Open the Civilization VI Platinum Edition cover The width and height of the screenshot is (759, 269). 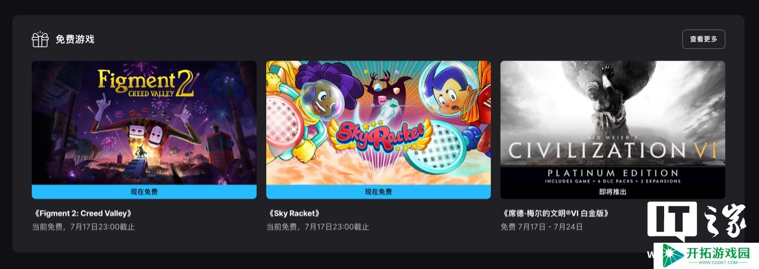pyautogui.click(x=612, y=122)
